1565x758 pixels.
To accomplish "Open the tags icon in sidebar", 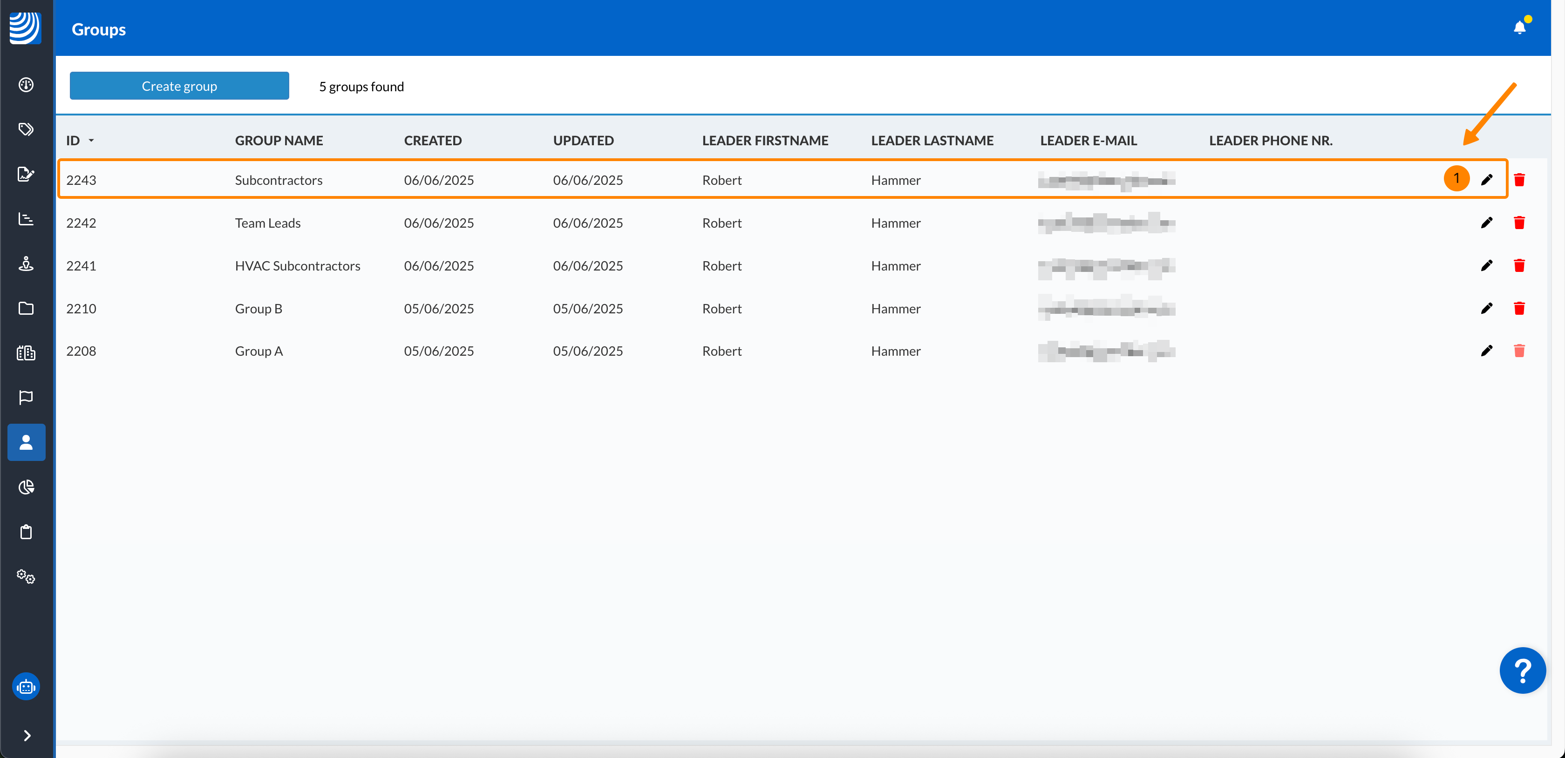I will (x=26, y=129).
